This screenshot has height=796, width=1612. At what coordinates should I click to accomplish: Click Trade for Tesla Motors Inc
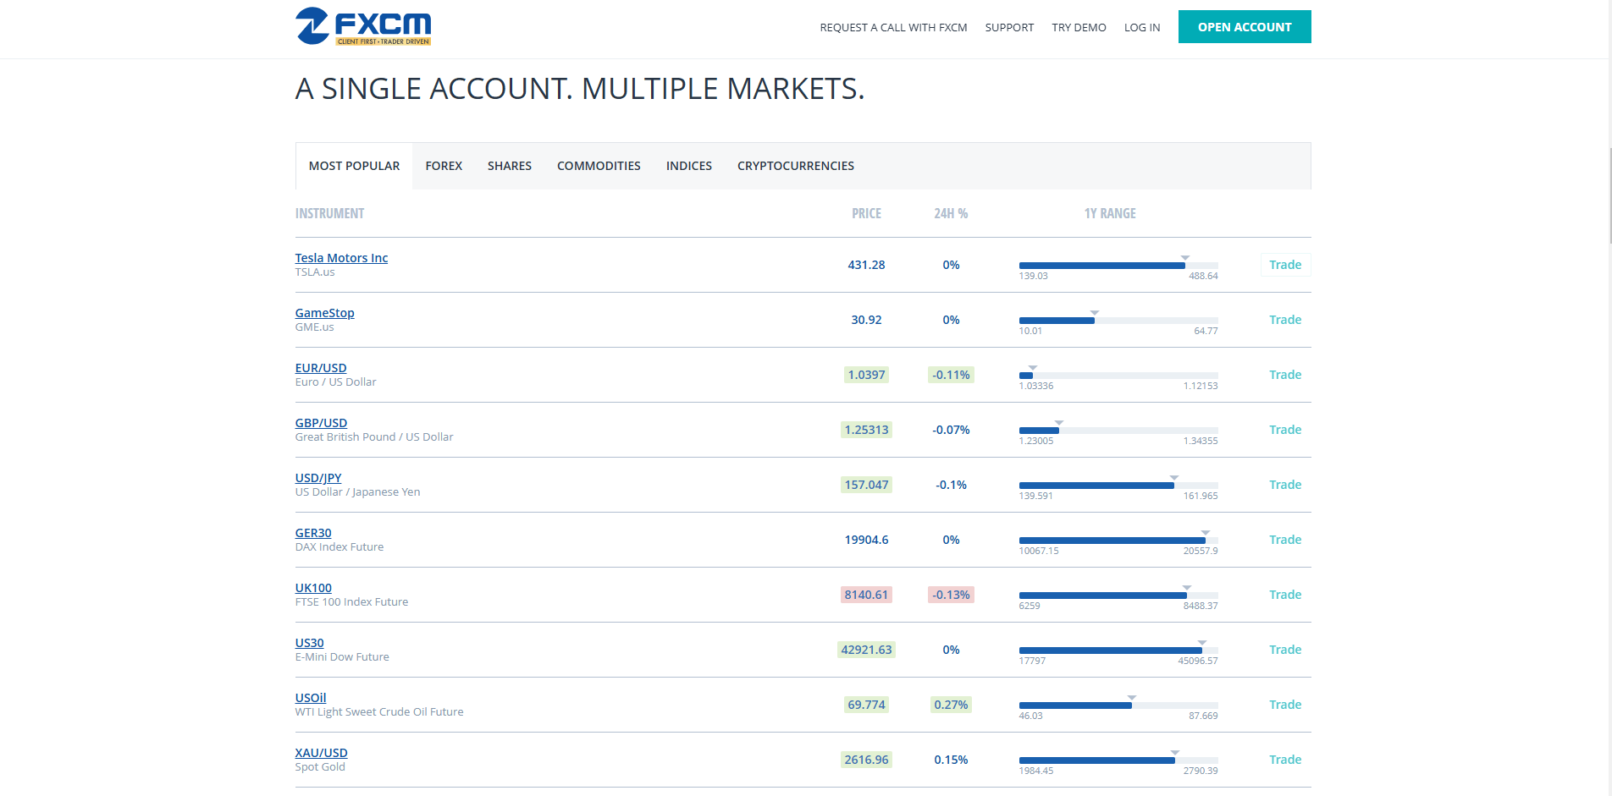[1285, 265]
